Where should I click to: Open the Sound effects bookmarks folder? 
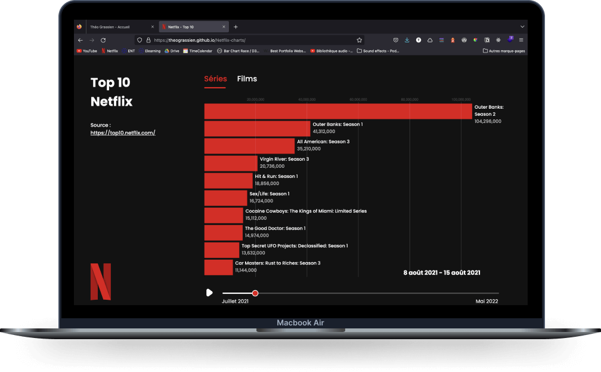[x=378, y=51]
